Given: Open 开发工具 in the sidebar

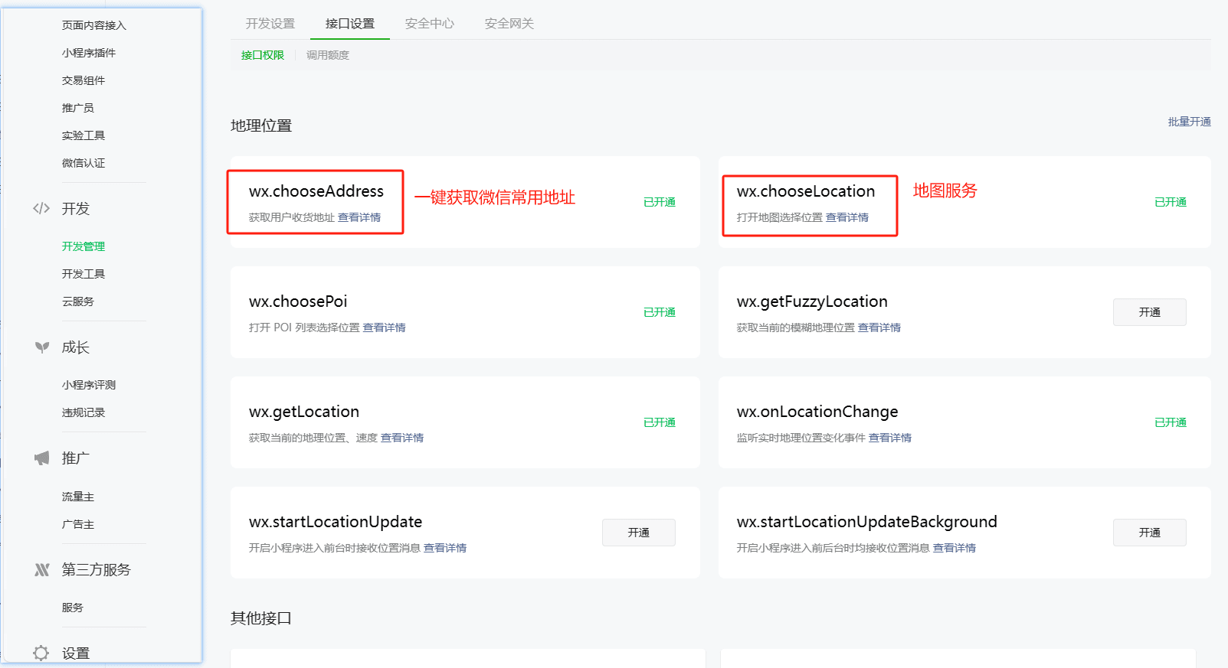Looking at the screenshot, I should pyautogui.click(x=84, y=274).
